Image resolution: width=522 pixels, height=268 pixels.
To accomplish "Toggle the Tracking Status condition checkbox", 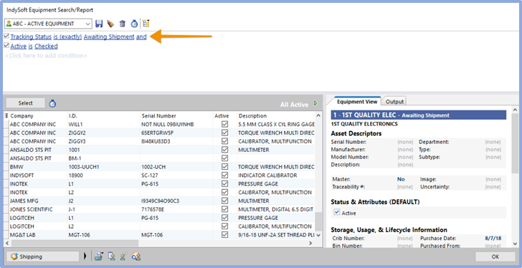I will [x=6, y=36].
